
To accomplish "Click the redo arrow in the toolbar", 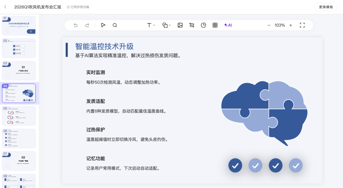I will 87,25.
